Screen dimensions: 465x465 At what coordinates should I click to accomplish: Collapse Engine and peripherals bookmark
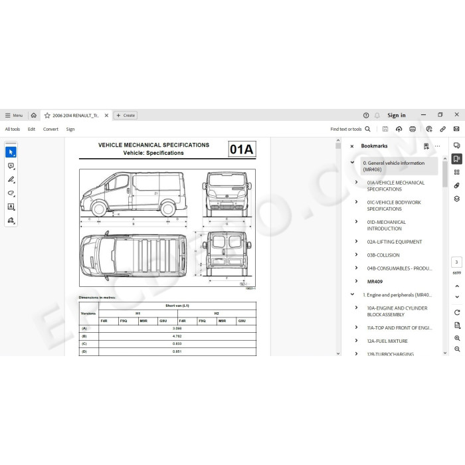pyautogui.click(x=352, y=294)
